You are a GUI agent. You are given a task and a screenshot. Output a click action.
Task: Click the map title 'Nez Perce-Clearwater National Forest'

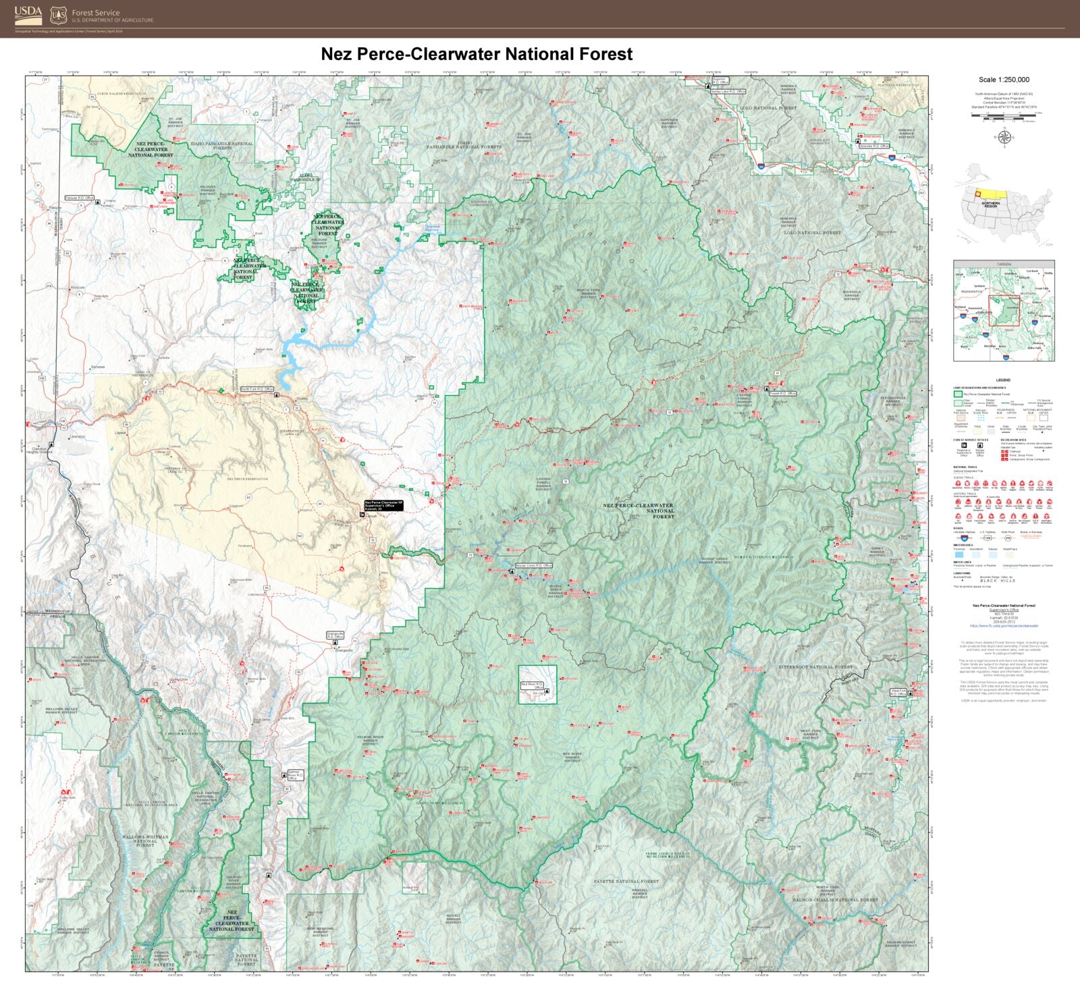point(477,54)
